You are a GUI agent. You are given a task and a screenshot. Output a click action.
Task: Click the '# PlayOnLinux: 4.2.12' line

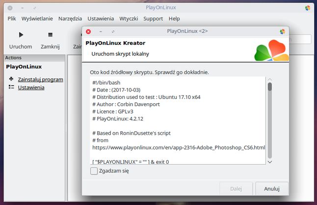(118, 118)
